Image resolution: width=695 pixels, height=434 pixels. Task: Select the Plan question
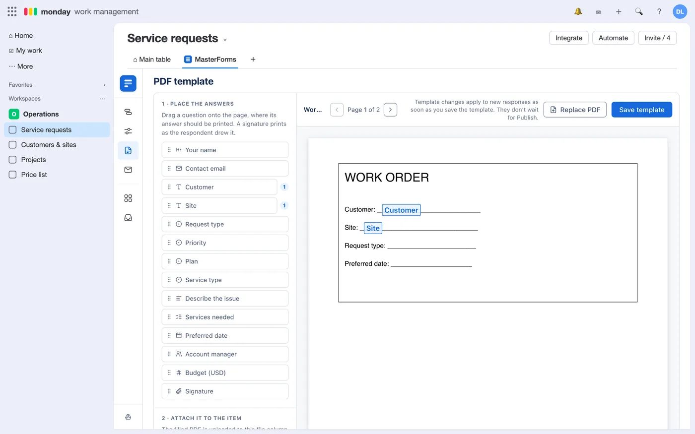tap(225, 261)
